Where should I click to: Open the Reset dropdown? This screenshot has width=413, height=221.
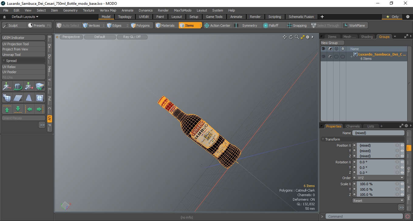(378, 201)
